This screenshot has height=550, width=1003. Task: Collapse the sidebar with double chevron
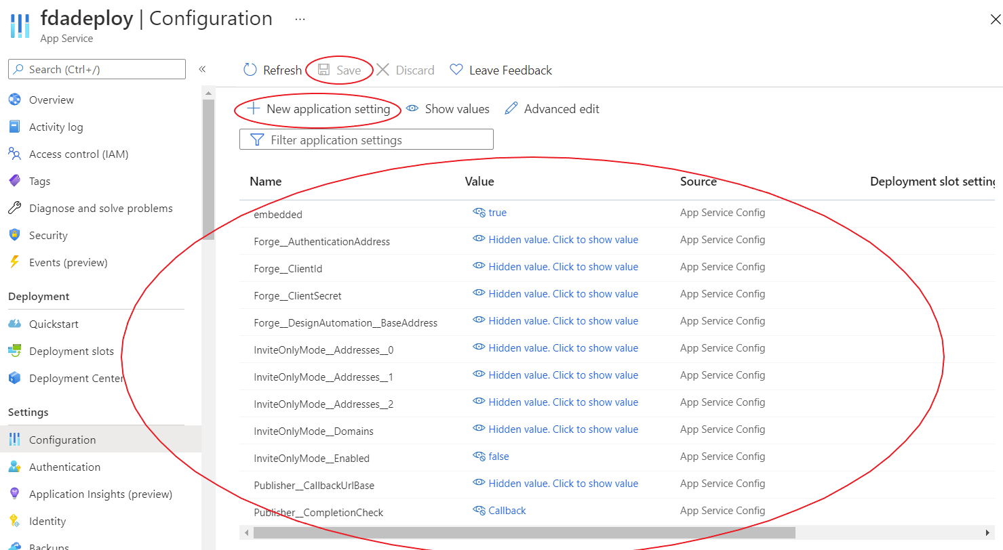coord(202,69)
